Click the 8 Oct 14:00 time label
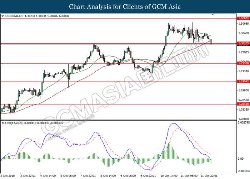Image resolution: width=250 pixels, height=179 pixels. [x=108, y=176]
